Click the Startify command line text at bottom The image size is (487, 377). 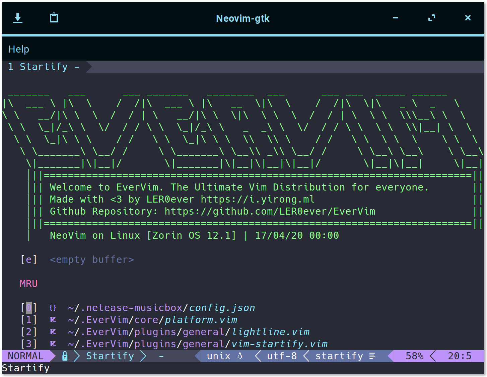26,368
